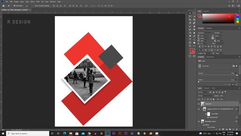
Task: Select the Zoom tool
Action: pyautogui.click(x=190, y=46)
